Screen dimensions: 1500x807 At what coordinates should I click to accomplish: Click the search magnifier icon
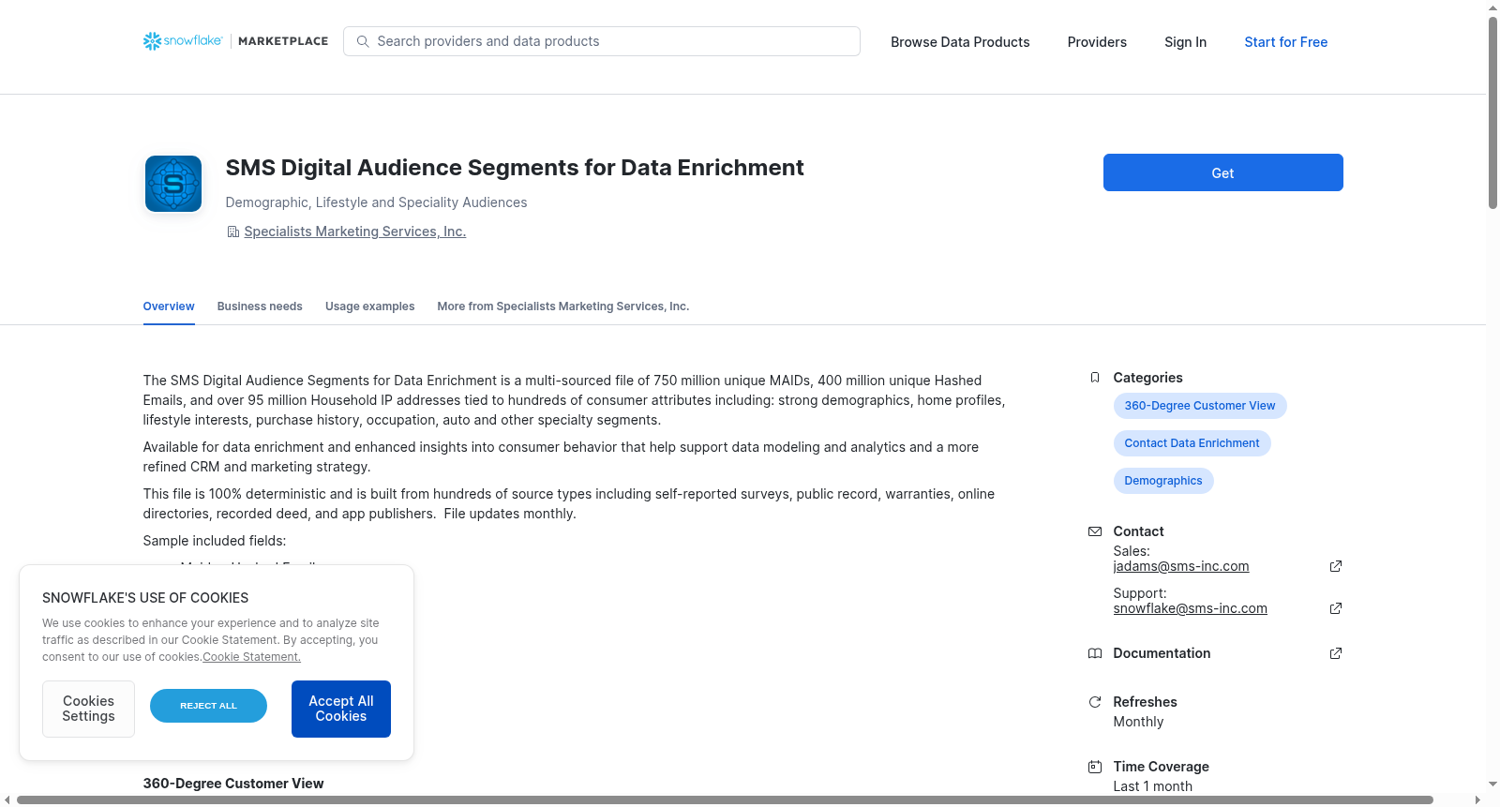coord(363,41)
